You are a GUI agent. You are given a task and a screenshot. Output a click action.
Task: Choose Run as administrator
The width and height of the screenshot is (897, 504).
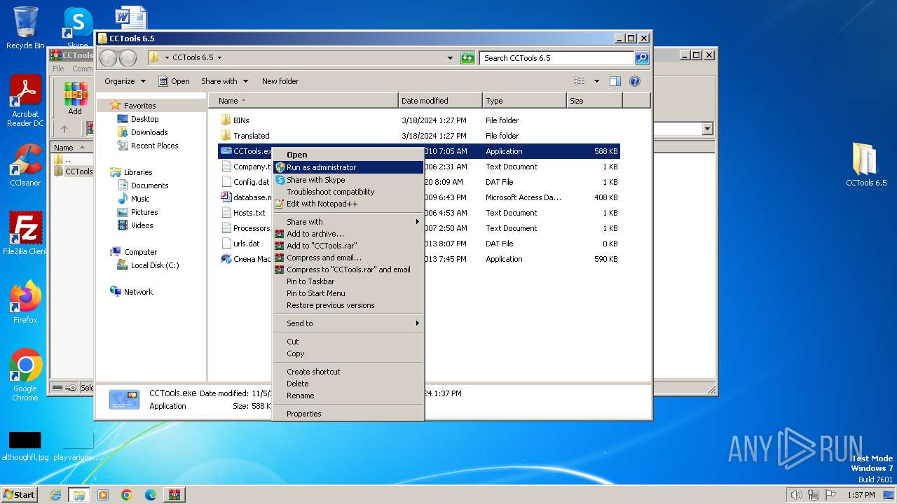tap(348, 167)
